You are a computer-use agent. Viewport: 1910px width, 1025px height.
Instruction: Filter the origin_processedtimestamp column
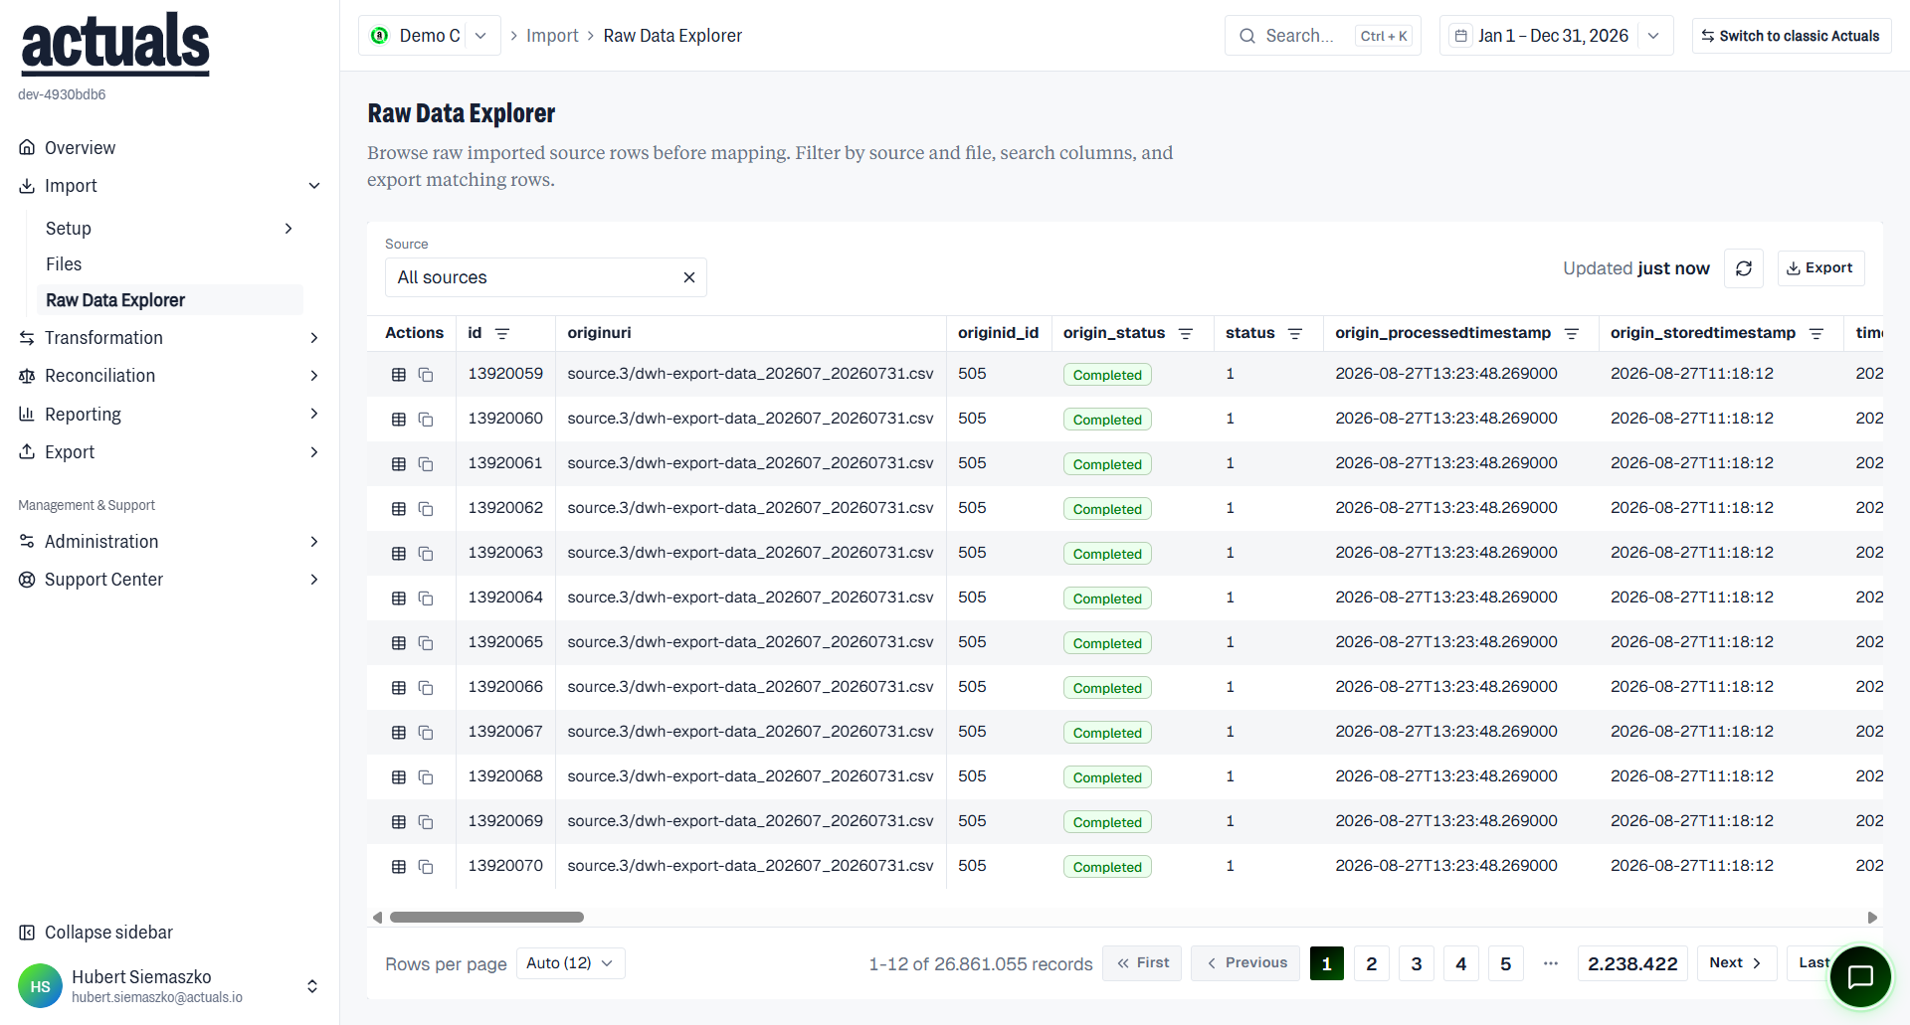(1572, 334)
